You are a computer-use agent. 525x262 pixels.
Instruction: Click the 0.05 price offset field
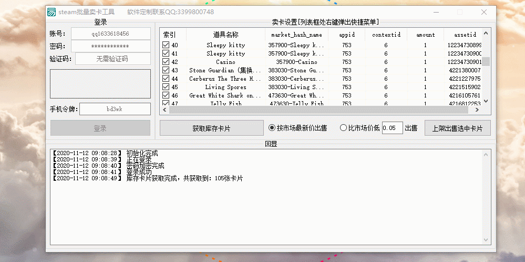pos(392,128)
